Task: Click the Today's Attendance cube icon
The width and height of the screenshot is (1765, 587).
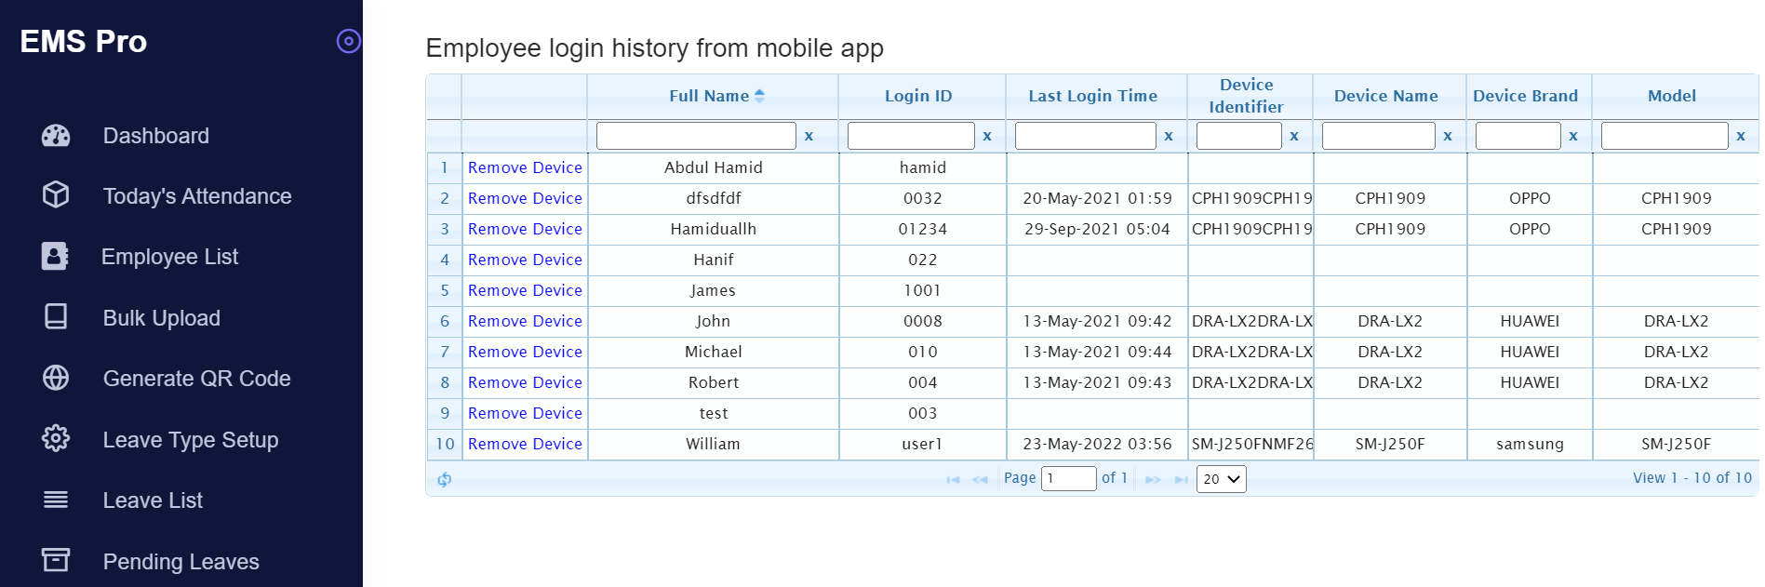Action: point(56,194)
